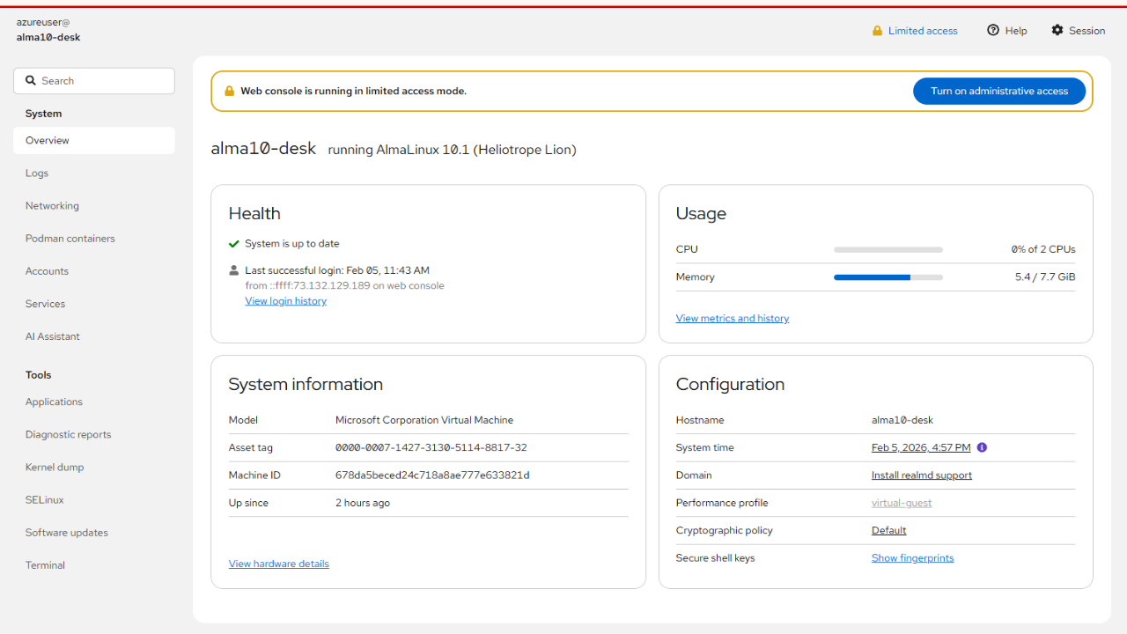Image resolution: width=1127 pixels, height=634 pixels.
Task: Click the magnifier icon in Search box
Action: click(30, 80)
